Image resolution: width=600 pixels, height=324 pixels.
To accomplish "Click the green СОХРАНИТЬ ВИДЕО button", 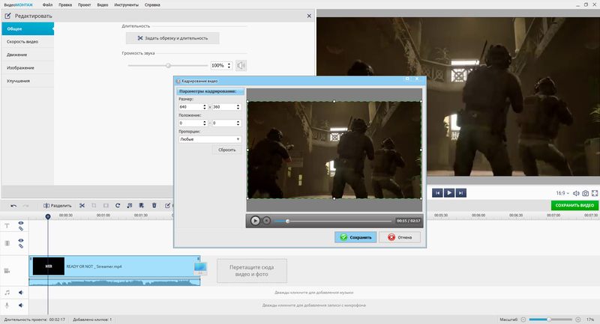I will click(574, 205).
